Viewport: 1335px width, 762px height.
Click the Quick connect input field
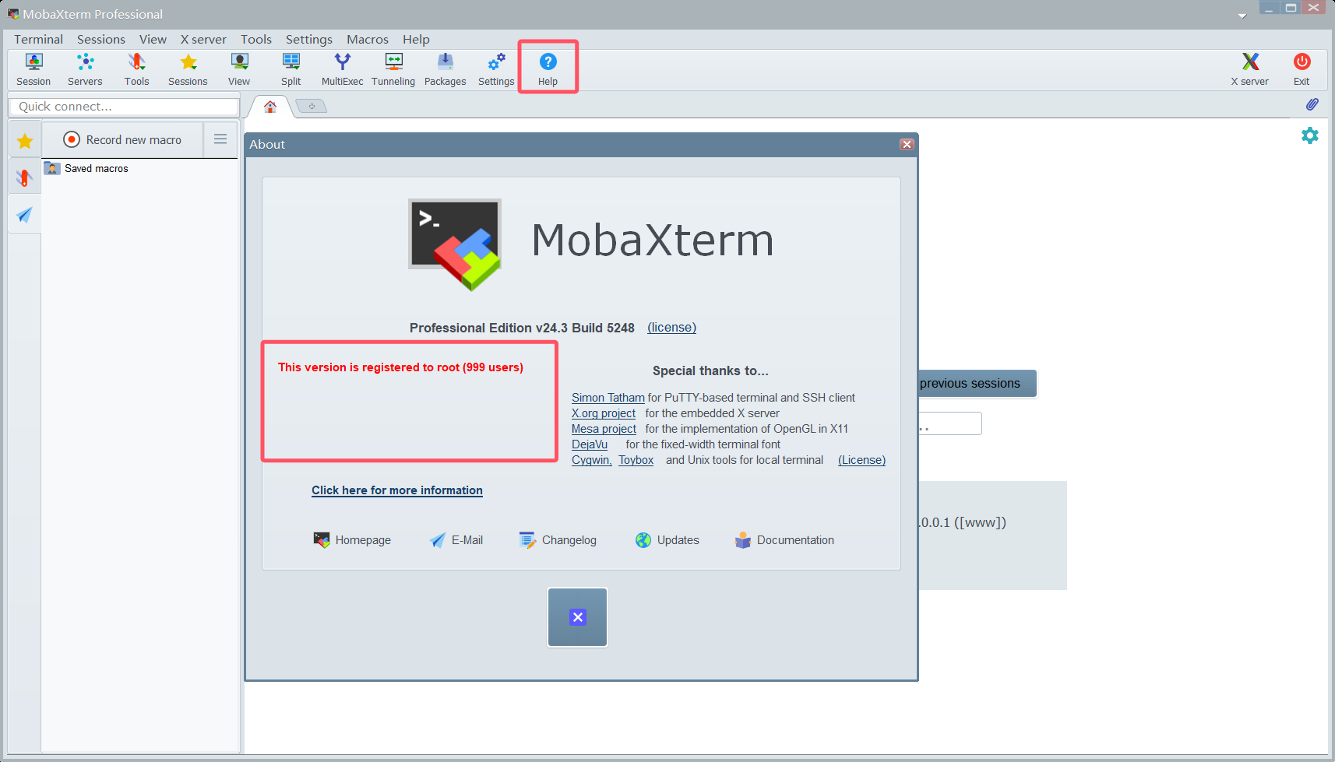click(x=123, y=107)
